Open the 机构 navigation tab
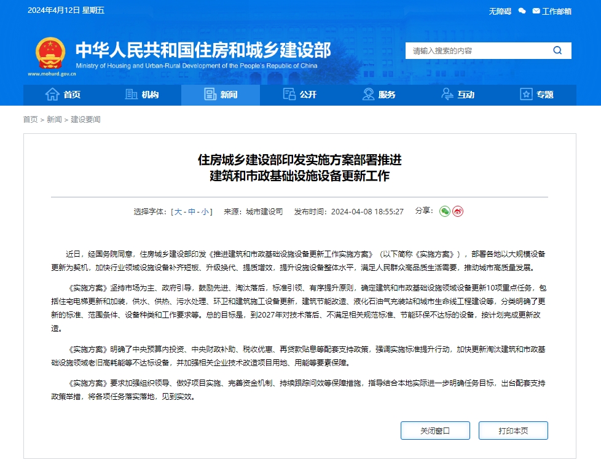 click(142, 95)
